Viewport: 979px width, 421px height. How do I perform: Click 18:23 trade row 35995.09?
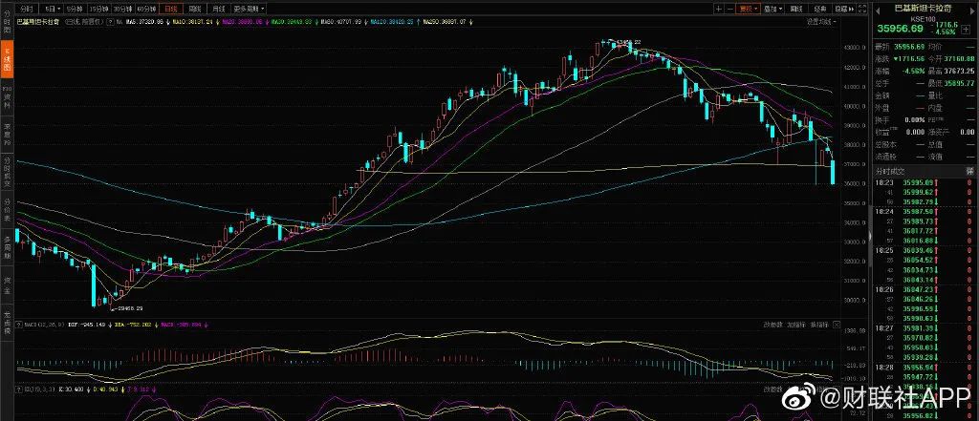[925, 182]
